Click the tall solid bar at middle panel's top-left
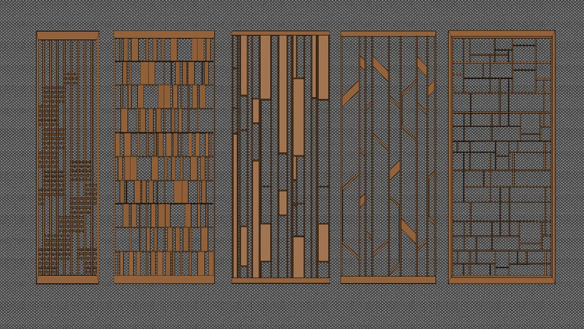Viewport: 584px width, 329px height. click(244, 64)
